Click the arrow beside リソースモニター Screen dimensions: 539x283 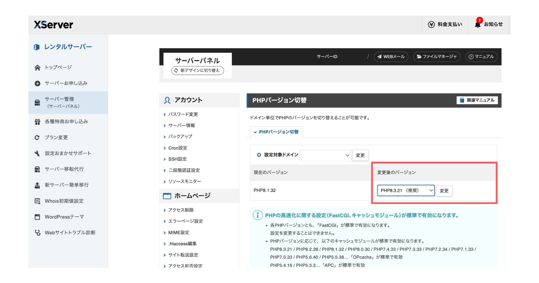[165, 182]
